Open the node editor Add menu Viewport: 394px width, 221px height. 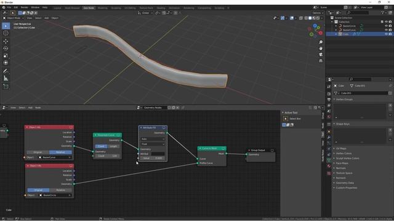pos(30,107)
